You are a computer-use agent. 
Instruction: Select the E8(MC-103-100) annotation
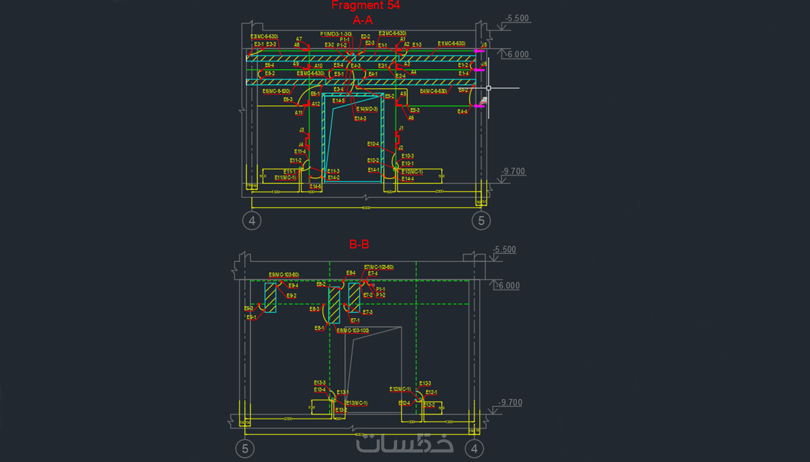353,331
